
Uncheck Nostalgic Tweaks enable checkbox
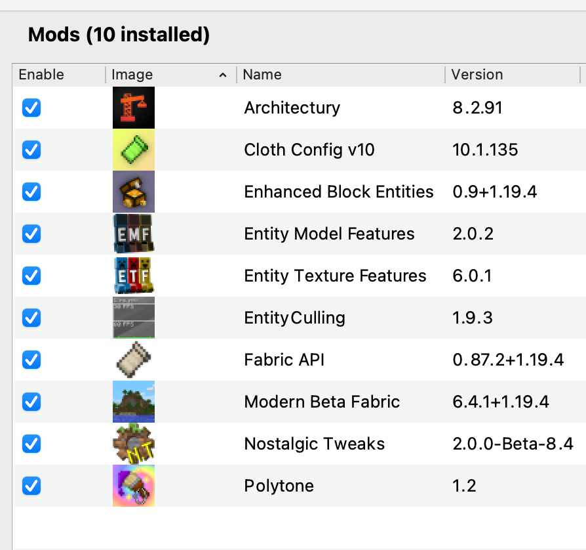click(x=31, y=444)
